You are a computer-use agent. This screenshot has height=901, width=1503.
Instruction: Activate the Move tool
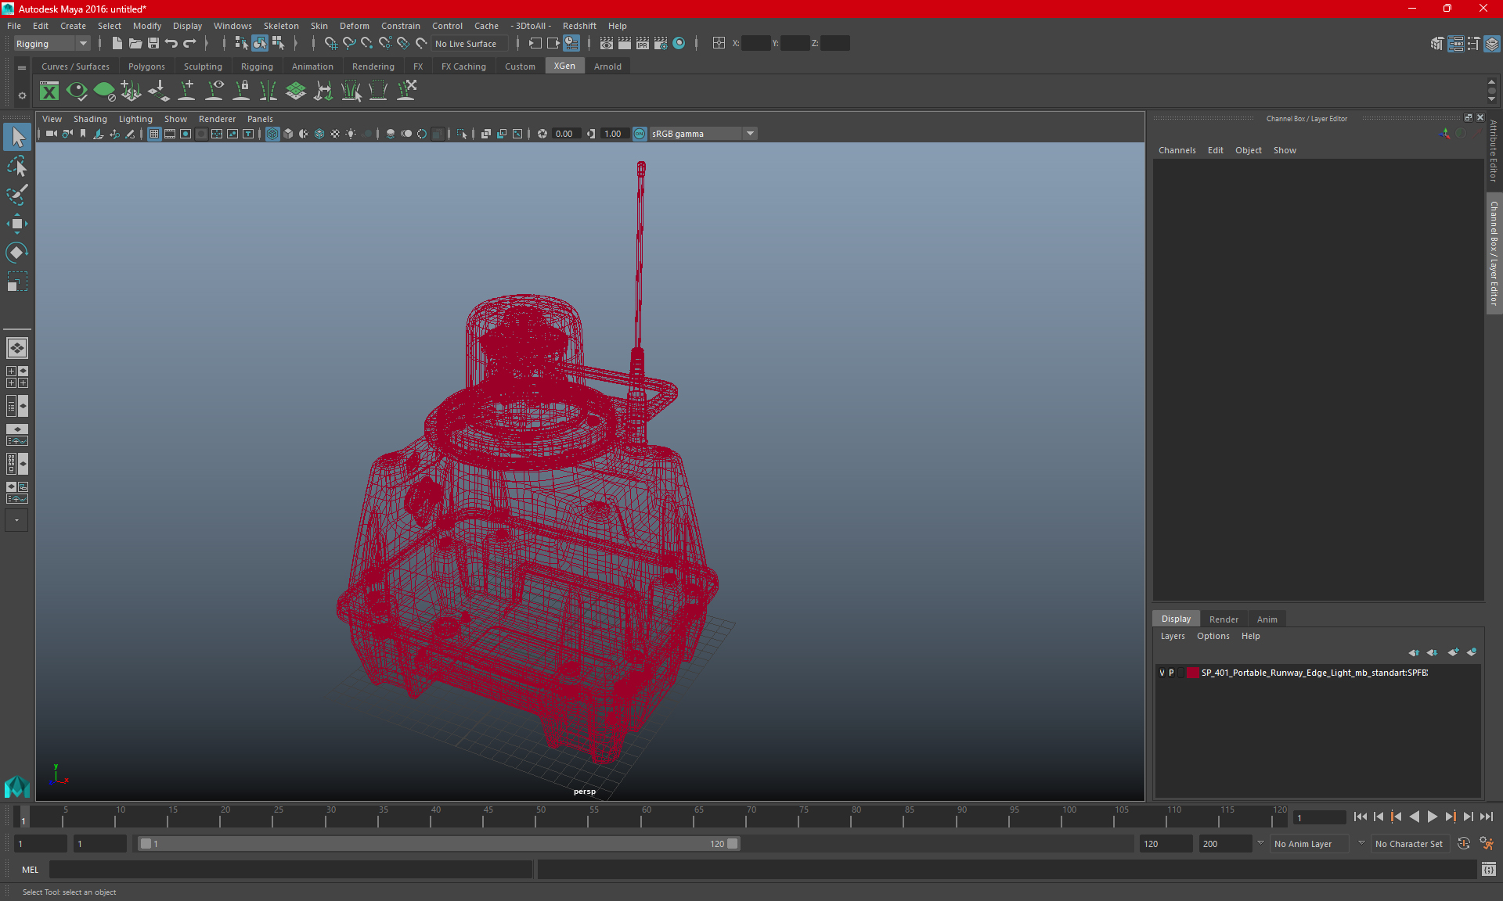click(17, 224)
